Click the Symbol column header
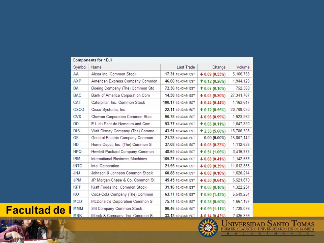Screen dimensions: 324x243 coord(80,67)
